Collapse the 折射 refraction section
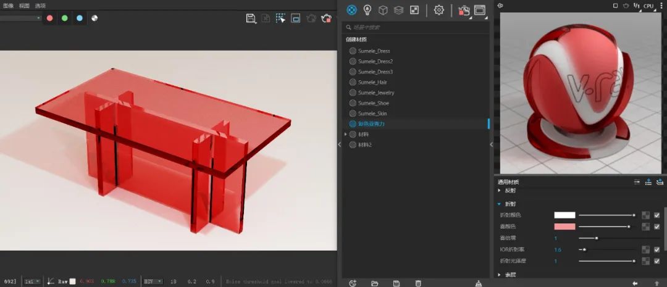 [x=500, y=204]
